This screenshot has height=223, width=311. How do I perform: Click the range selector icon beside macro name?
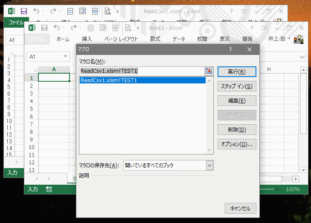(209, 71)
